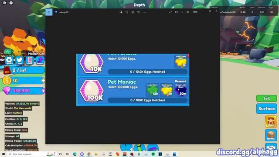Add more coins with the plus button
279x157 pixels.
coord(43,80)
